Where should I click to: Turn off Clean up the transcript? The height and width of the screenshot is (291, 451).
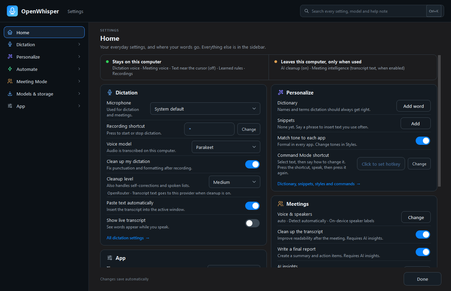tap(423, 235)
